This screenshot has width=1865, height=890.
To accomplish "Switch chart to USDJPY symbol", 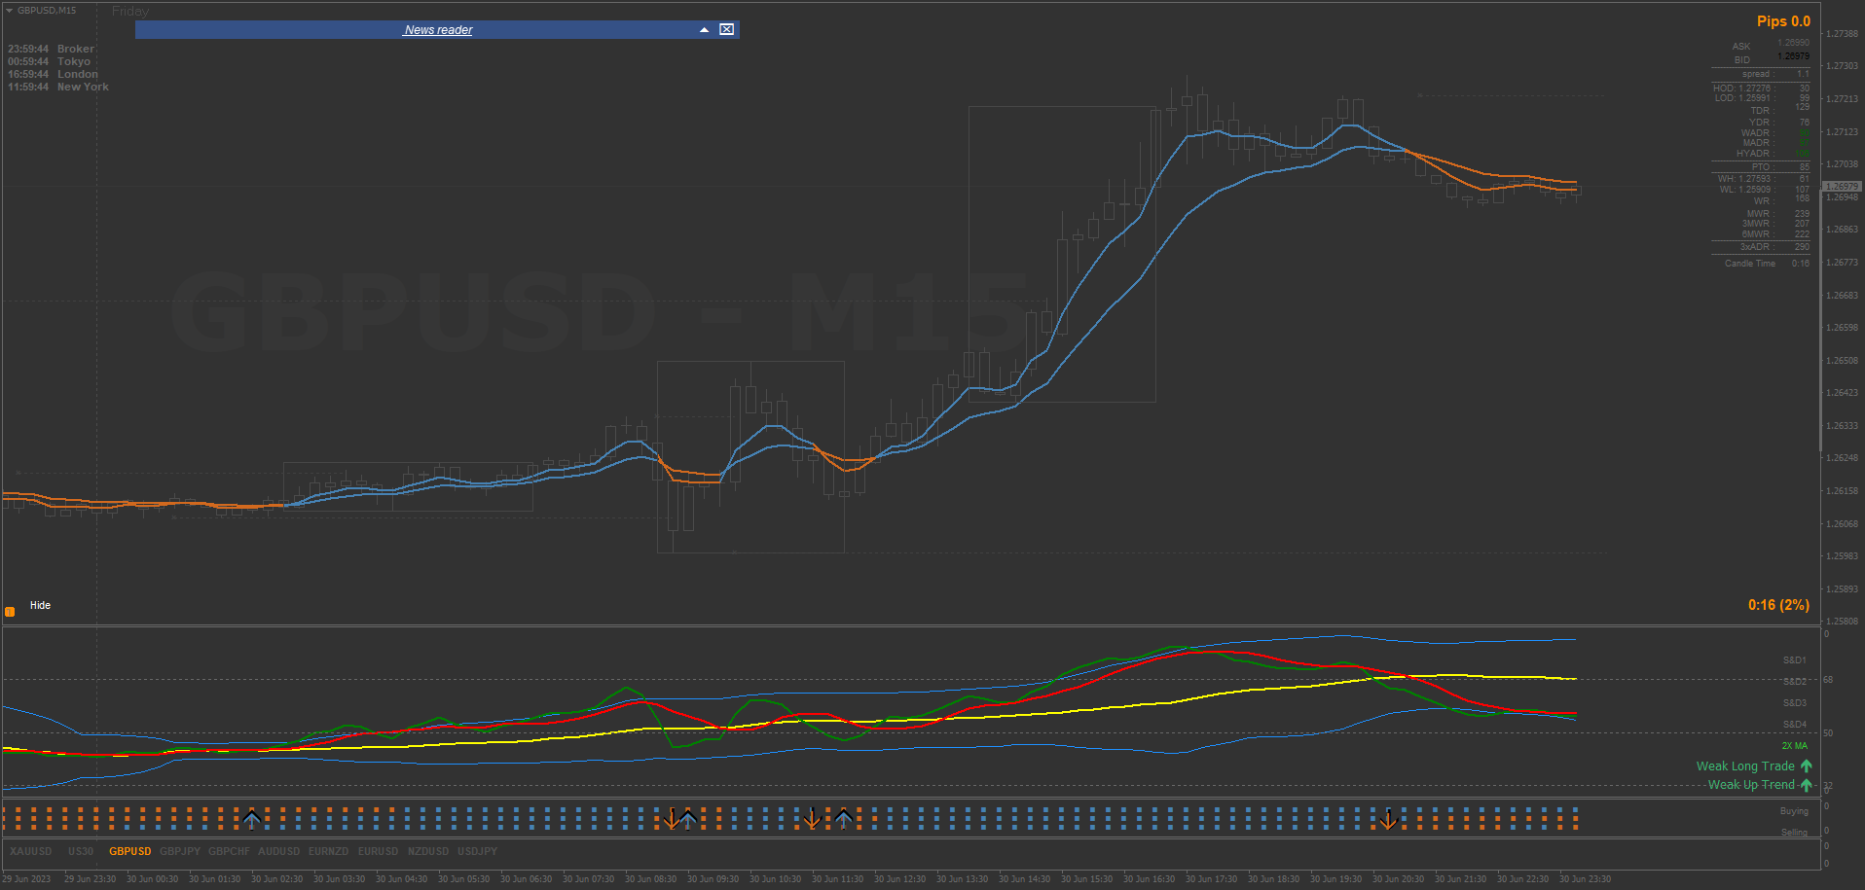I will (x=477, y=851).
